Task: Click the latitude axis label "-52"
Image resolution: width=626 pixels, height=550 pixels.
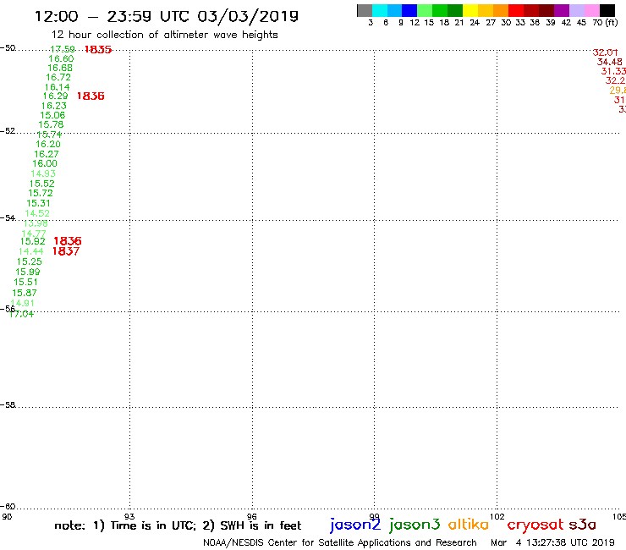Action: point(8,131)
